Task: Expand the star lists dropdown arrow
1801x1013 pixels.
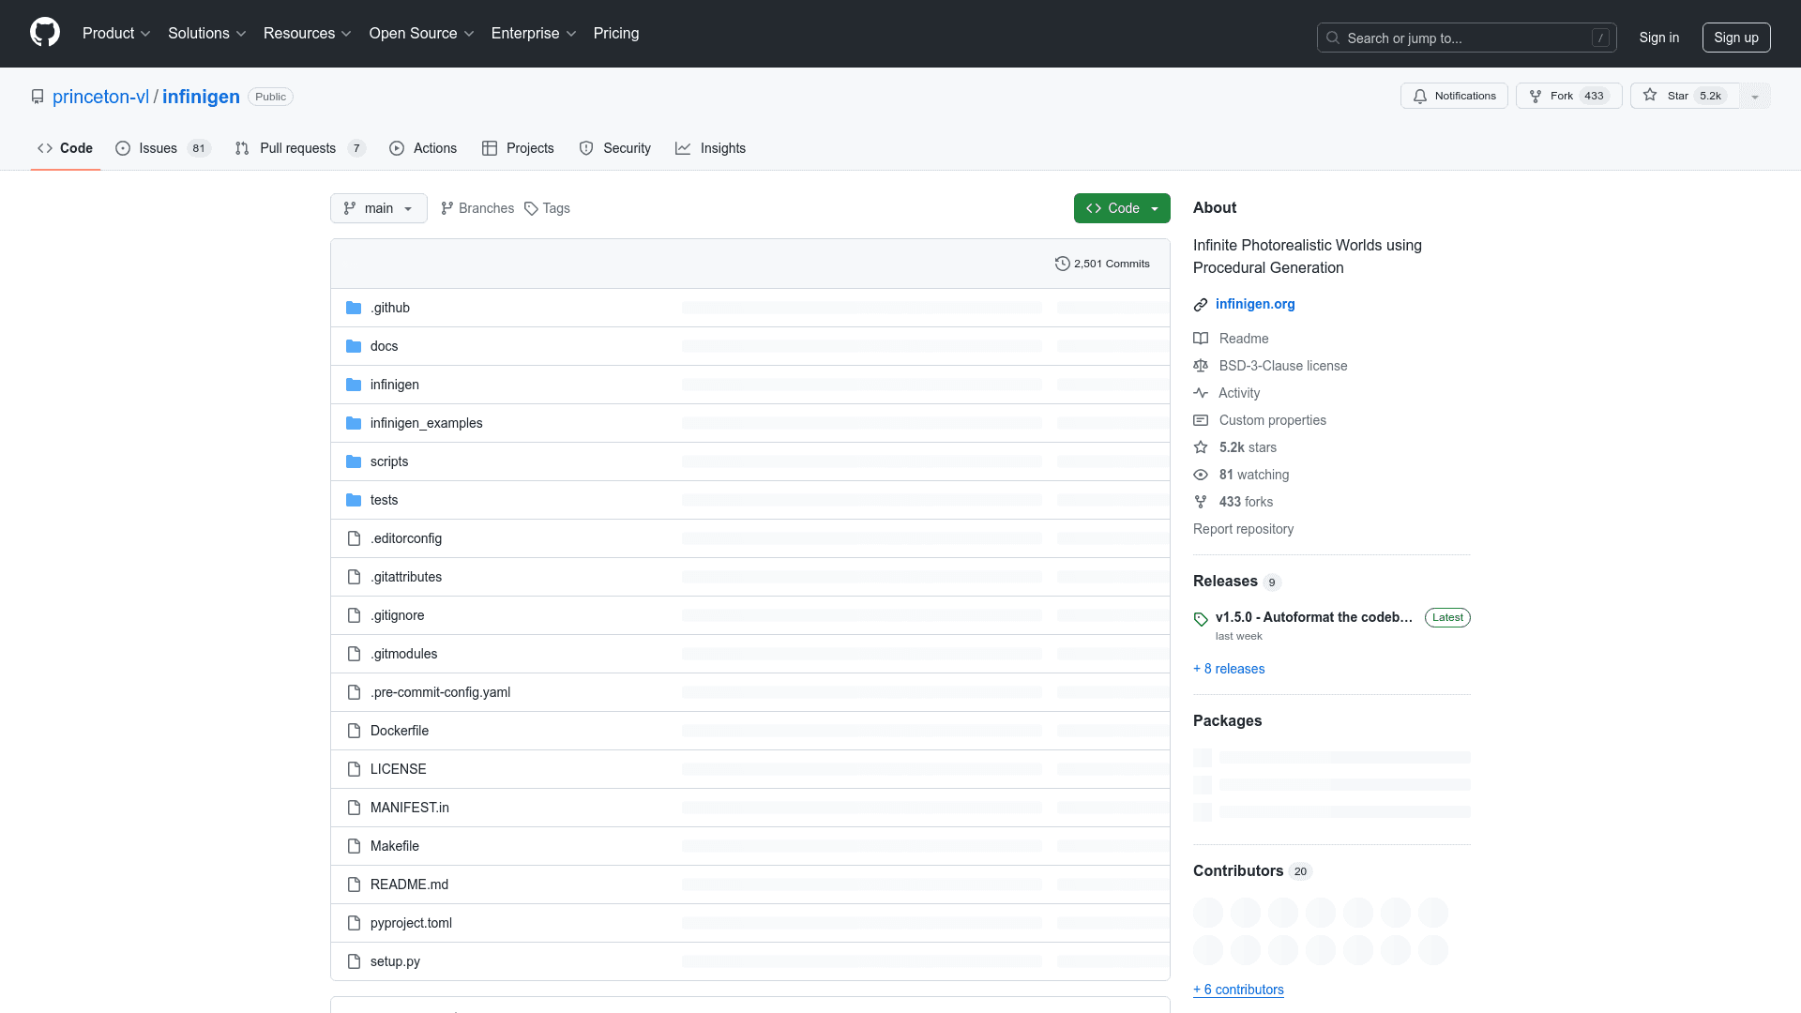Action: click(1755, 96)
